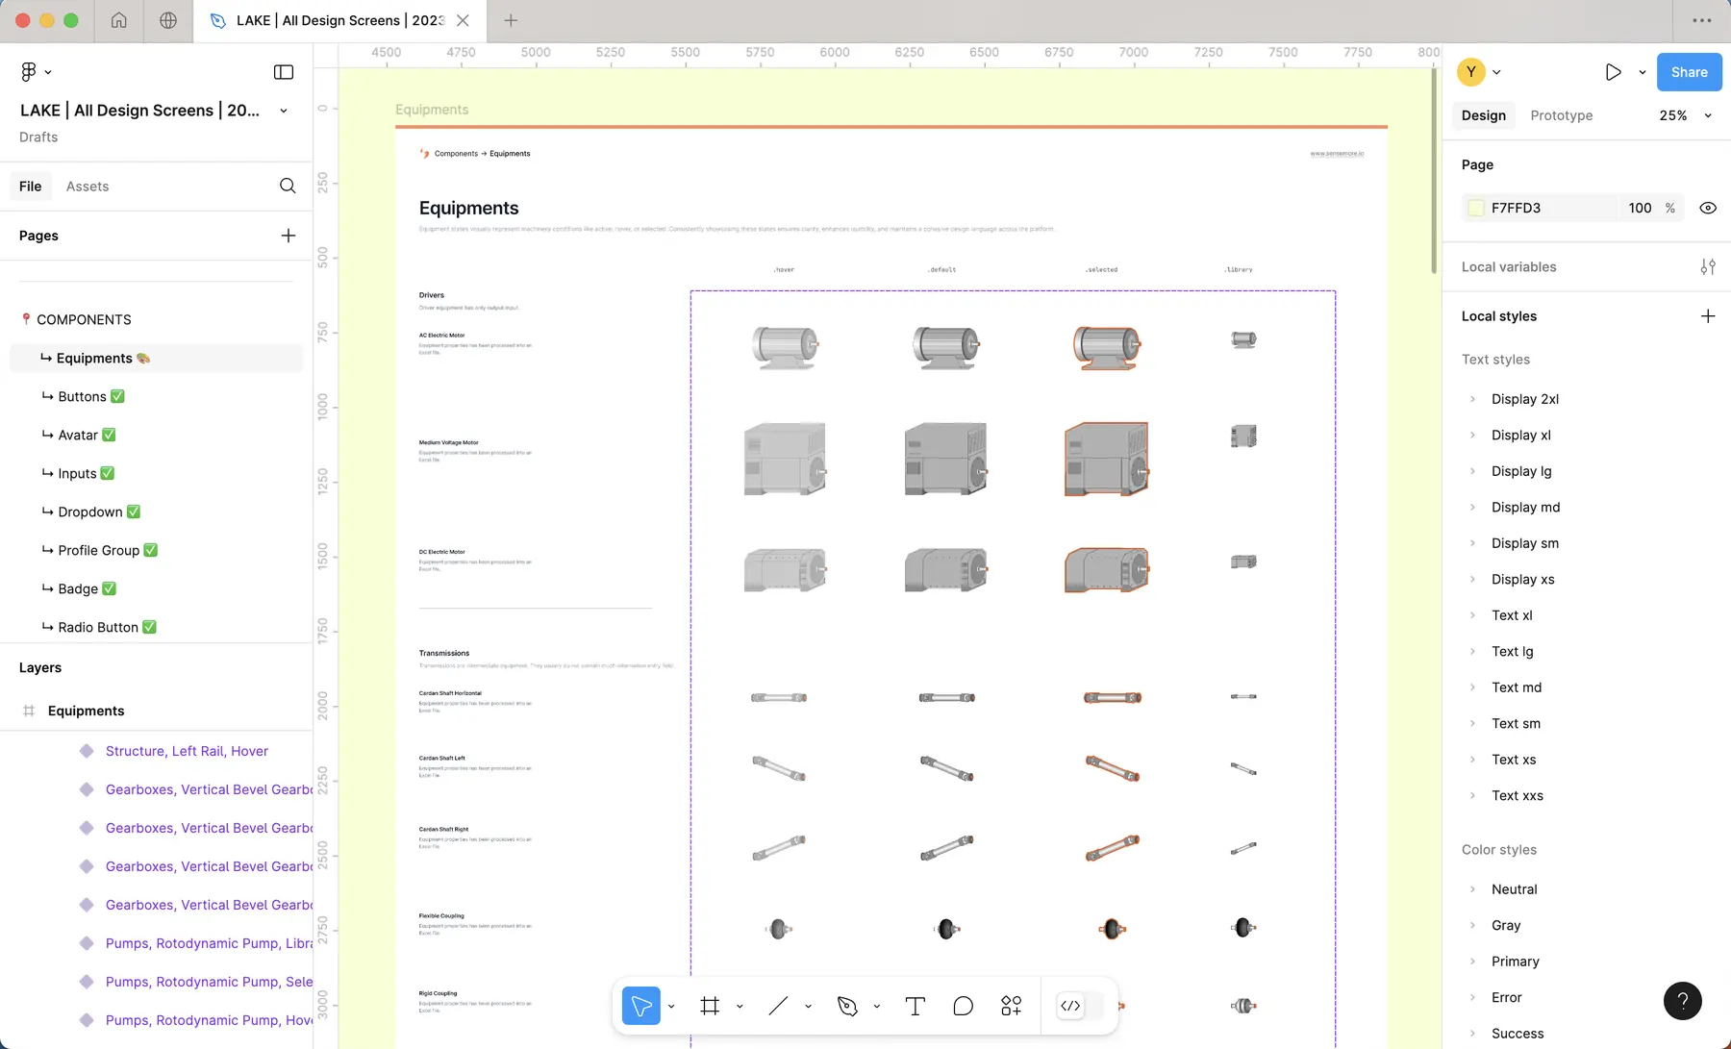Viewport: 1731px width, 1049px height.
Task: Click the page background color swatch
Action: [x=1475, y=208]
